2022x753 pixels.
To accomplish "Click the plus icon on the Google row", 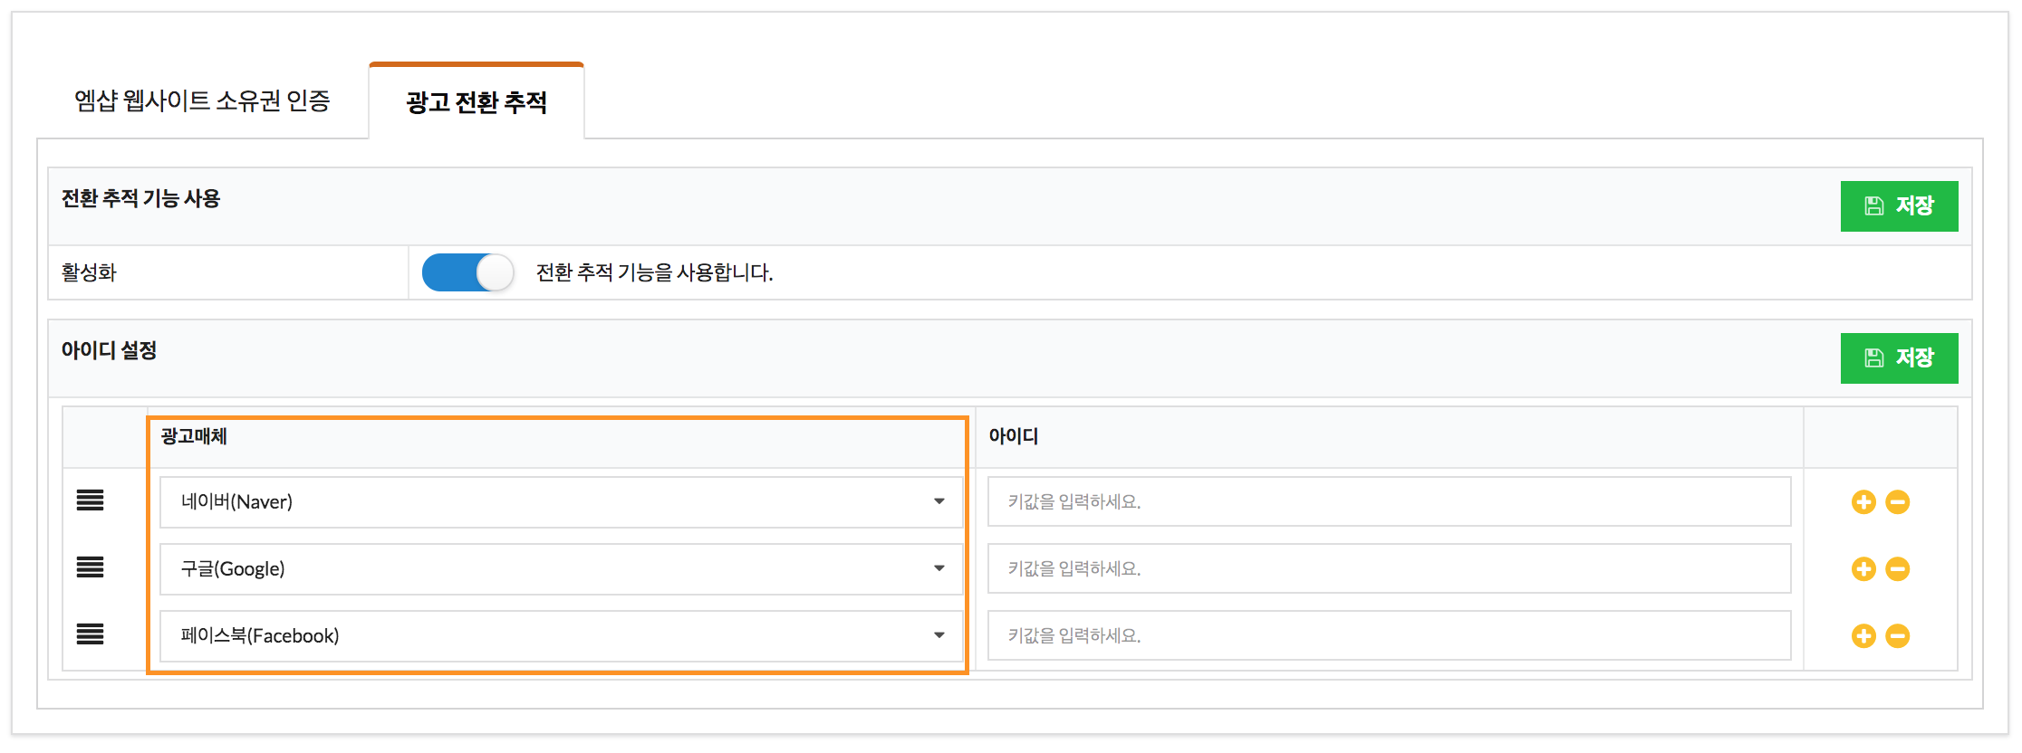I will click(1863, 568).
